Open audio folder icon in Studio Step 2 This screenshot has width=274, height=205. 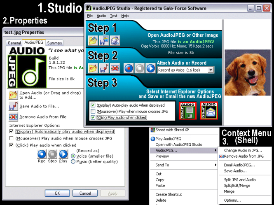tap(93, 68)
